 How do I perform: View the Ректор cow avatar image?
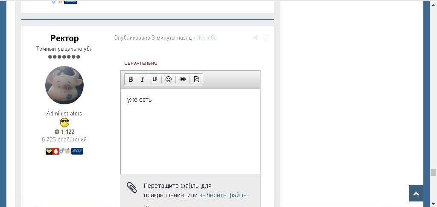pyautogui.click(x=64, y=85)
